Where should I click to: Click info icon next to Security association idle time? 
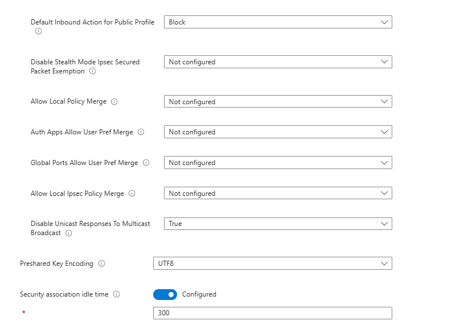116,294
